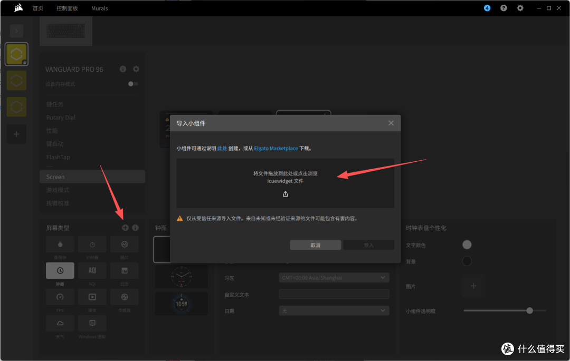Screen dimensions: 570x361
Task: Expand the profile sidebar arrow
Action: [x=16, y=31]
